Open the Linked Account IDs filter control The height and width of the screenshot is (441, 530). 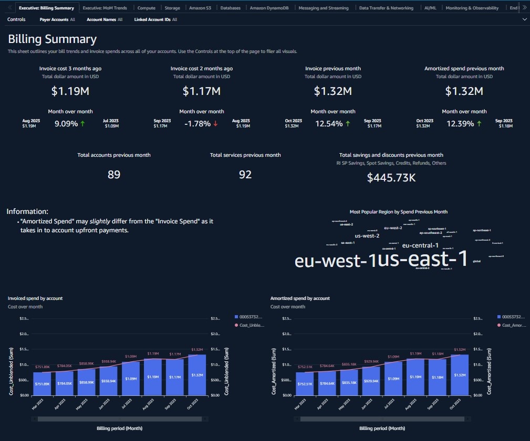[x=155, y=19]
